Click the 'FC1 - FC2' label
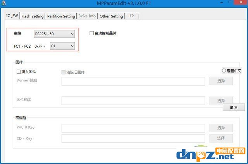The width and height of the screenshot is (248, 164). point(22,46)
